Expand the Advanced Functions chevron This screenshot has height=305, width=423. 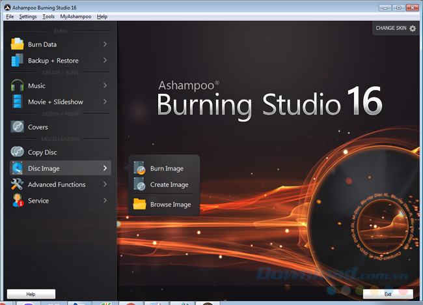(105, 184)
